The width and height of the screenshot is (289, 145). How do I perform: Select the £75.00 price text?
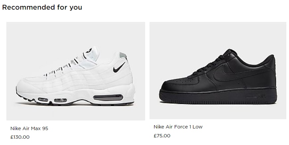[x=162, y=136]
